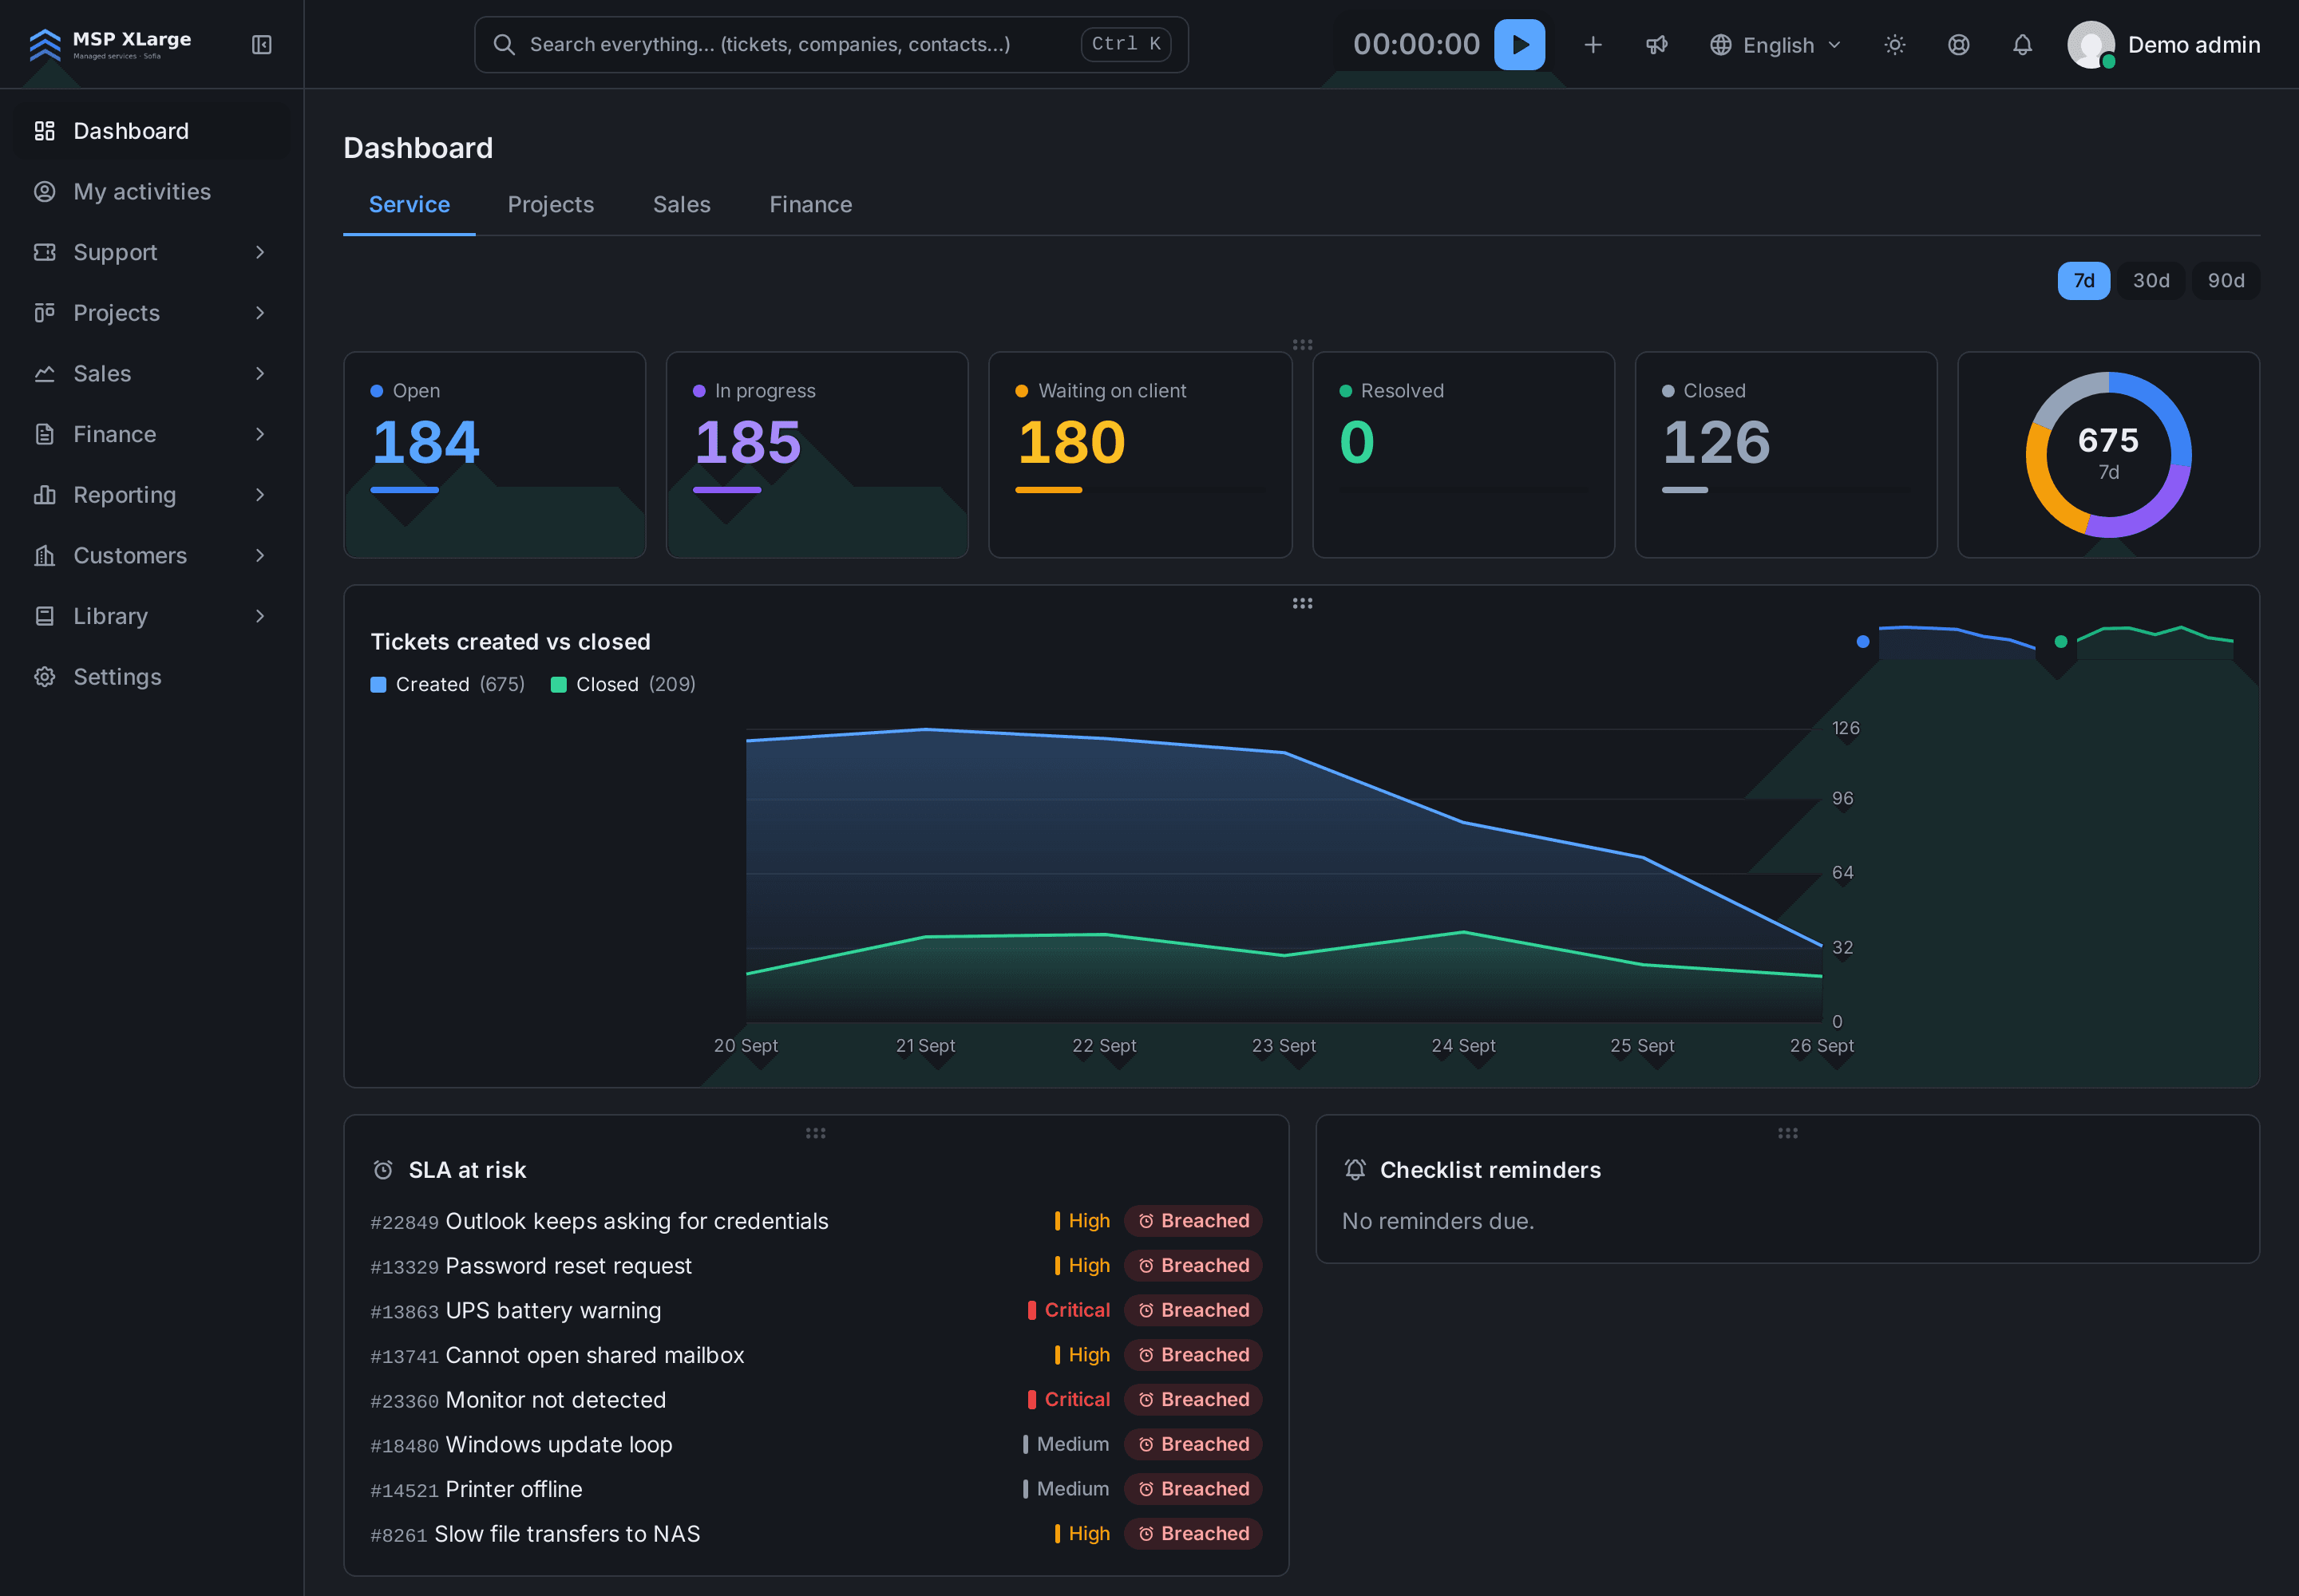Collapse the sidebar with the panel icon
Image resolution: width=2299 pixels, height=1596 pixels.
(x=261, y=45)
